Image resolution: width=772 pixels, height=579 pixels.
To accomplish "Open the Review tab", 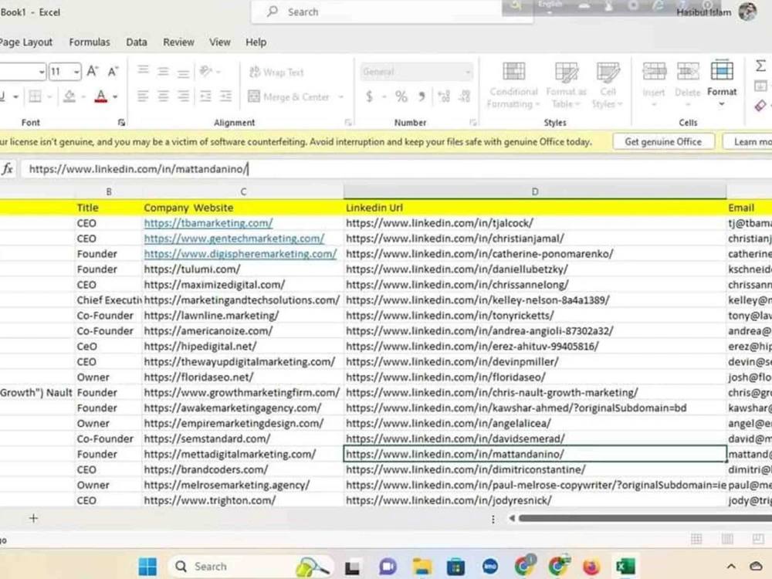I will tap(179, 42).
